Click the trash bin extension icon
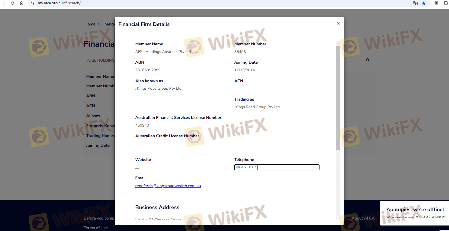449x231 pixels. (x=436, y=3)
